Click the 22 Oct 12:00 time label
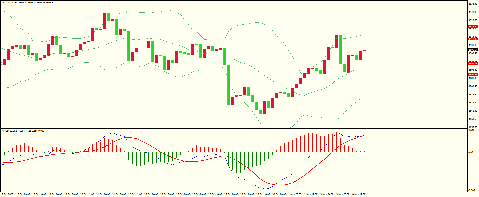 (x=135, y=194)
